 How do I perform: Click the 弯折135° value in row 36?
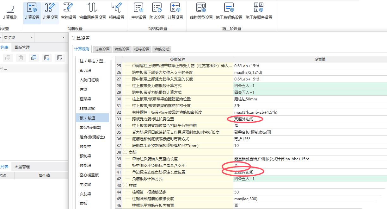pyautogui.click(x=242, y=139)
